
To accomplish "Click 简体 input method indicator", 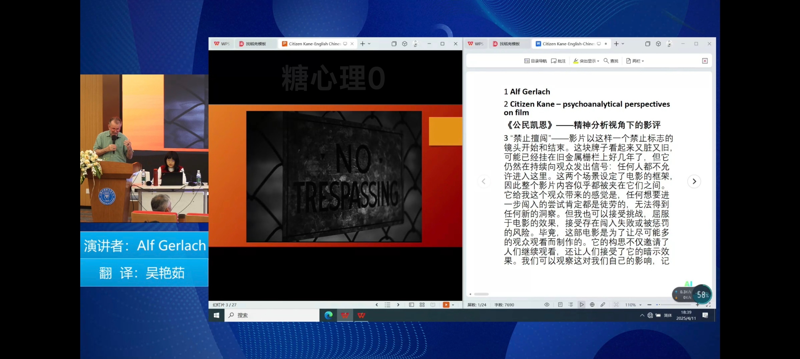I will (x=668, y=315).
